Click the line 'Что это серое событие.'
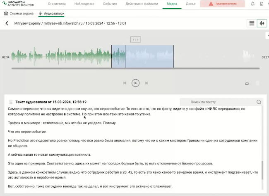This screenshot has height=196, width=269. pos(27,132)
